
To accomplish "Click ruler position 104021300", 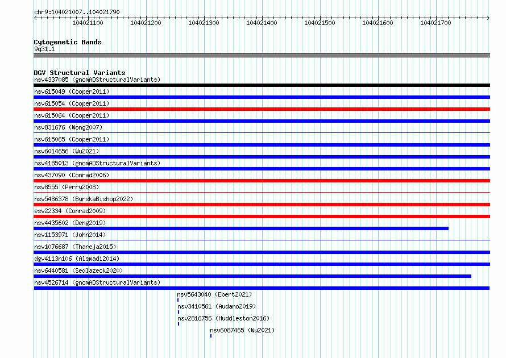I will pyautogui.click(x=204, y=23).
